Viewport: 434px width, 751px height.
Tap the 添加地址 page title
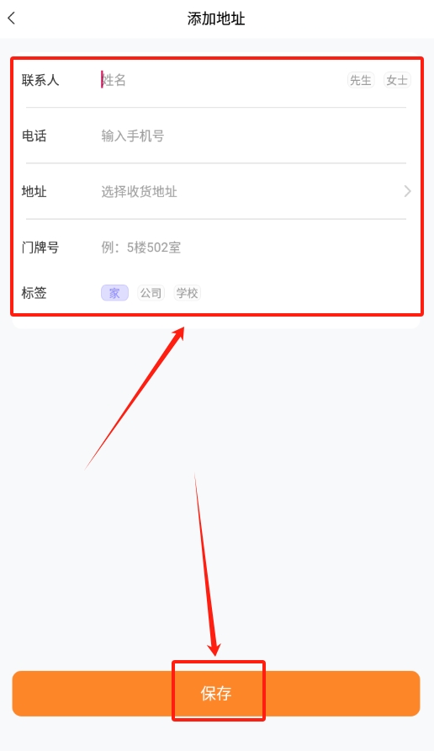(216, 19)
